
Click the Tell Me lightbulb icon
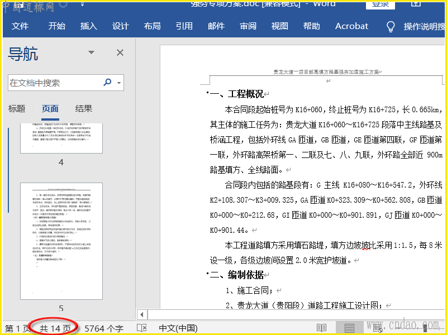(x=391, y=26)
